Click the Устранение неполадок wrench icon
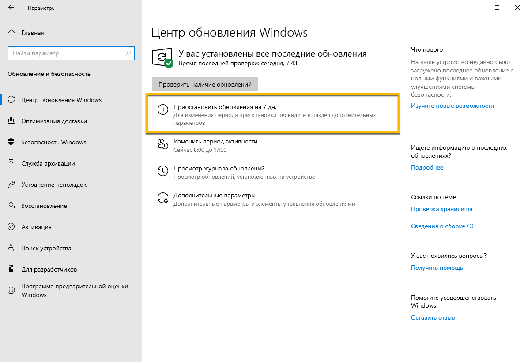 click(11, 185)
